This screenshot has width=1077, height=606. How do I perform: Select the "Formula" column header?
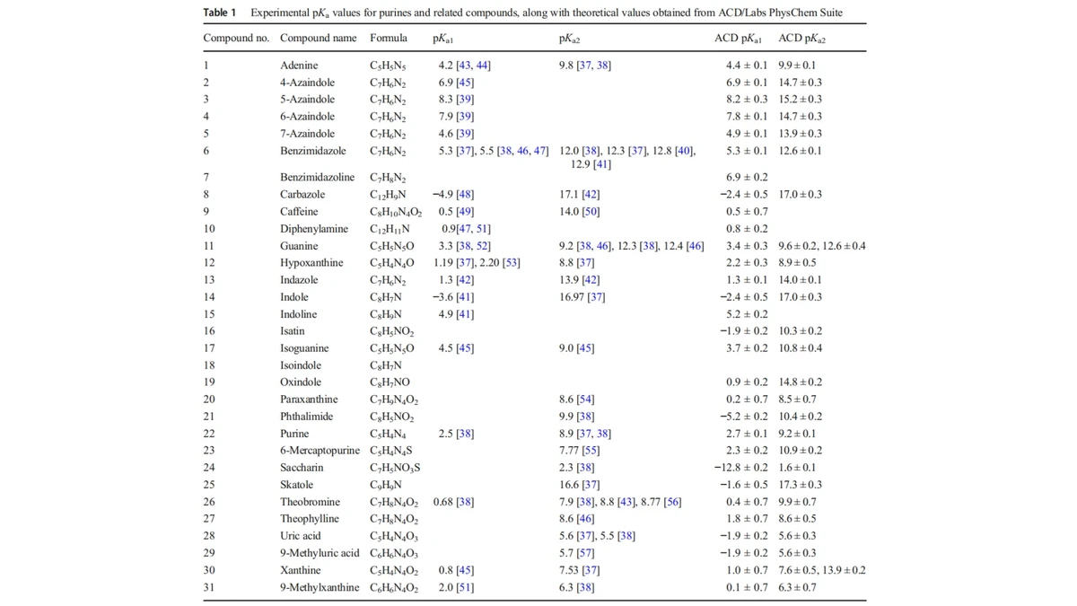(389, 39)
